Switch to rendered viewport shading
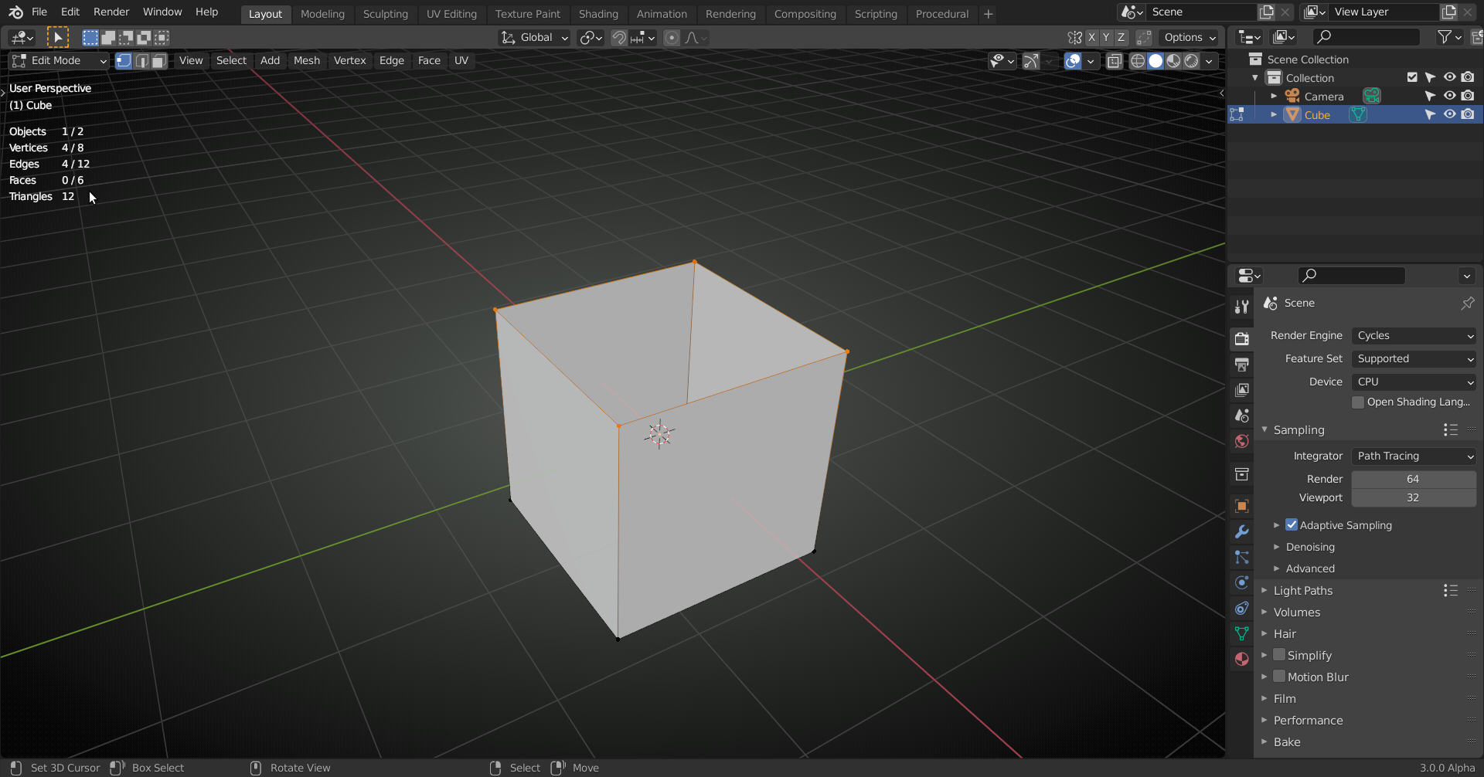 1192,61
